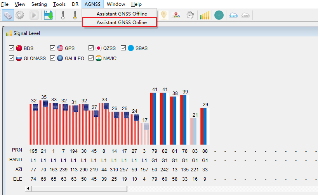Open the settings gear toolbar icon
Viewport: 318px width, 195px height.
20,15
